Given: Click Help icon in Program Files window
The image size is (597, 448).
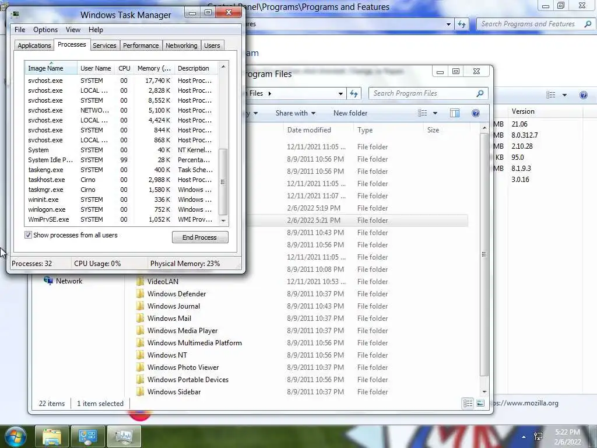Looking at the screenshot, I should pos(476,113).
